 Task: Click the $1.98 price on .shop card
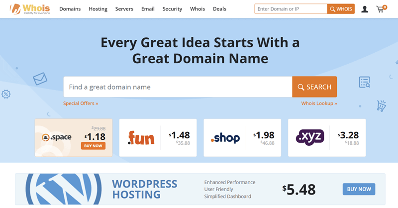point(264,135)
